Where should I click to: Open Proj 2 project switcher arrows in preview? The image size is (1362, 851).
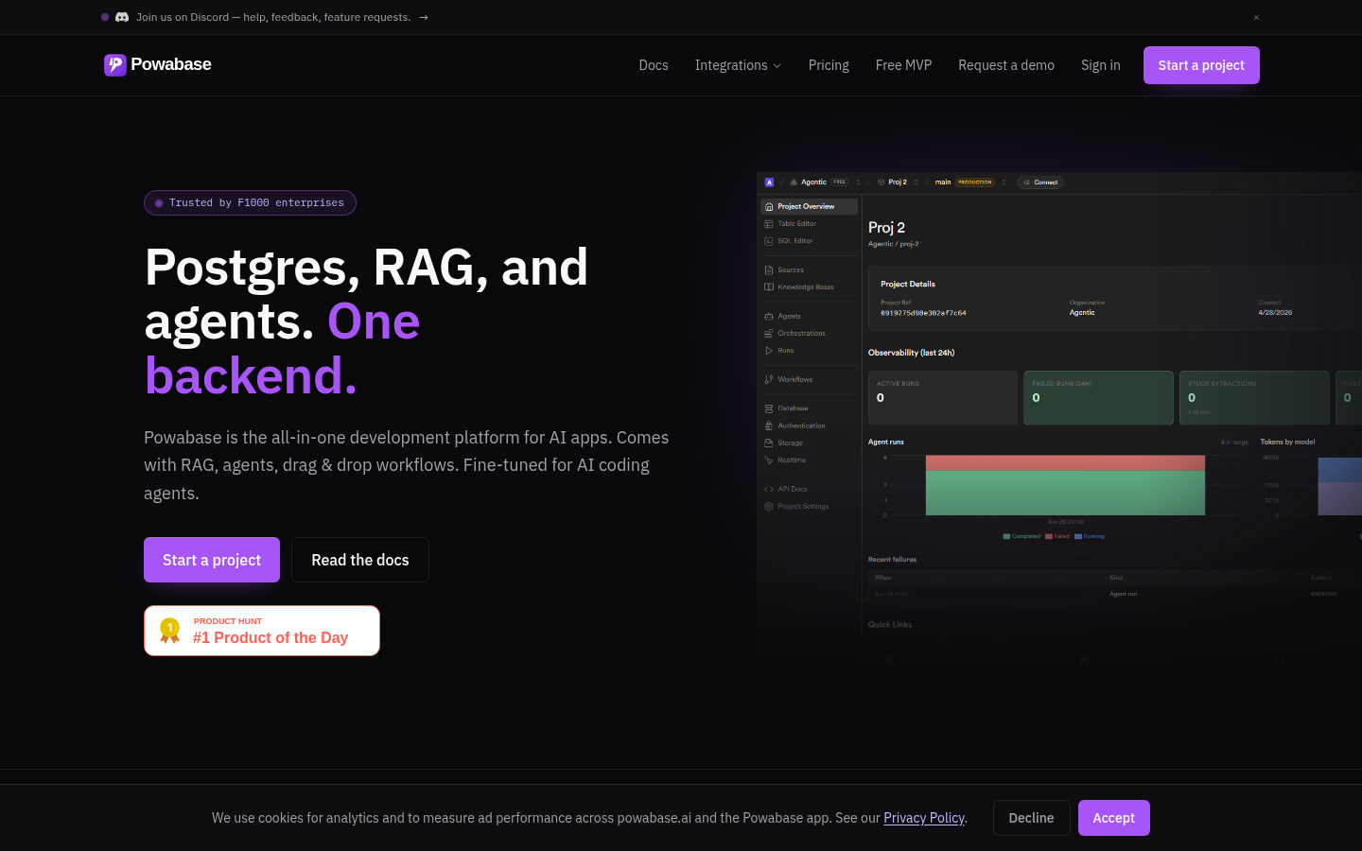click(916, 182)
